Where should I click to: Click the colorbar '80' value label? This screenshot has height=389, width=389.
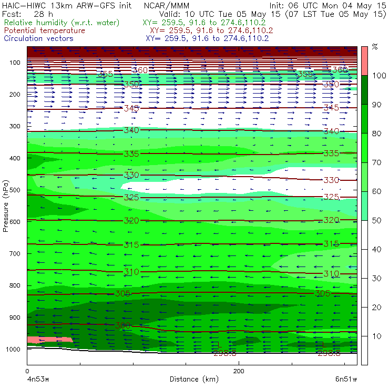(376, 134)
